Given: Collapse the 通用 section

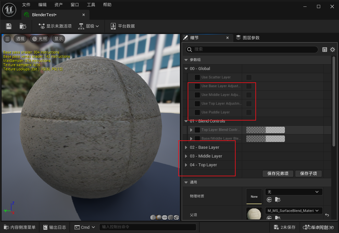Looking at the screenshot, I should (186, 182).
